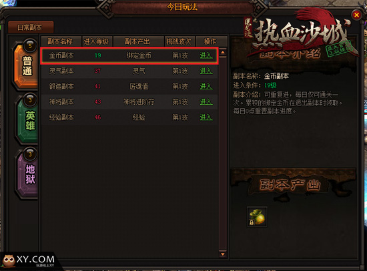Select the 经验副本 row name

point(61,117)
